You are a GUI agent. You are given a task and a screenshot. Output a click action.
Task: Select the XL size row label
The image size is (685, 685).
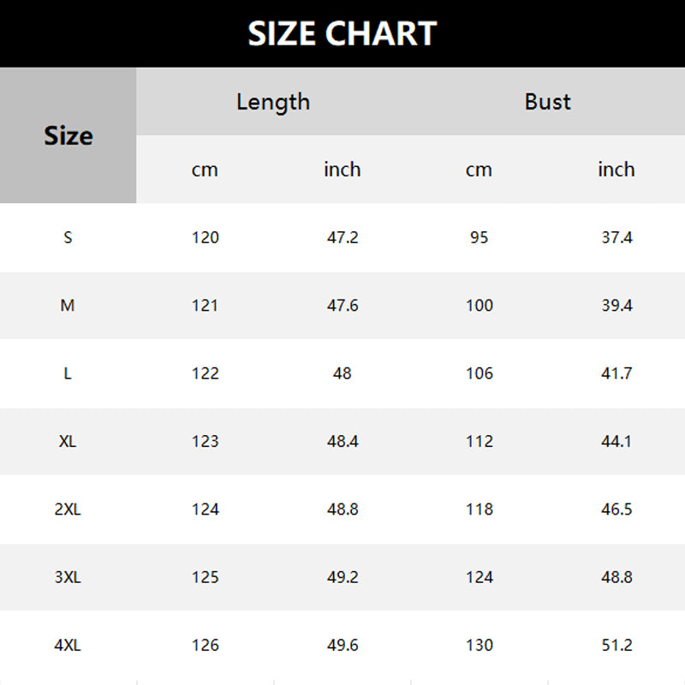68,441
